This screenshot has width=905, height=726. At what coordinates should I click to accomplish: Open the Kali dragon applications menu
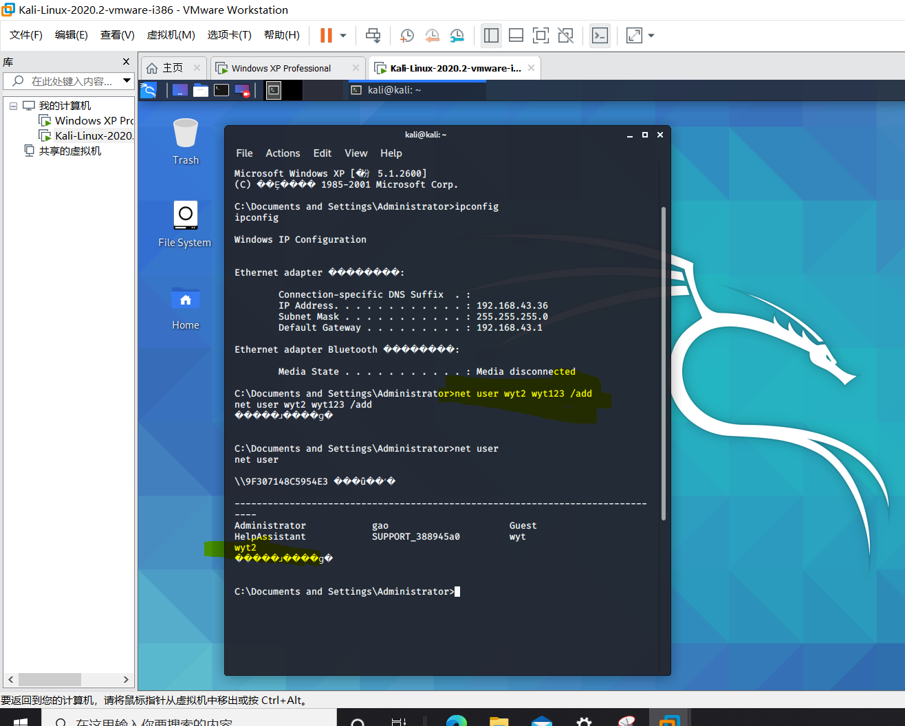(149, 90)
